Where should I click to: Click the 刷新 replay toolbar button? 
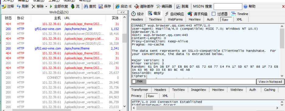click(x=23, y=7)
